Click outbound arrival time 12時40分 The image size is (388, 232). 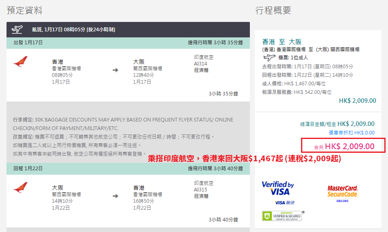pyautogui.click(x=143, y=75)
